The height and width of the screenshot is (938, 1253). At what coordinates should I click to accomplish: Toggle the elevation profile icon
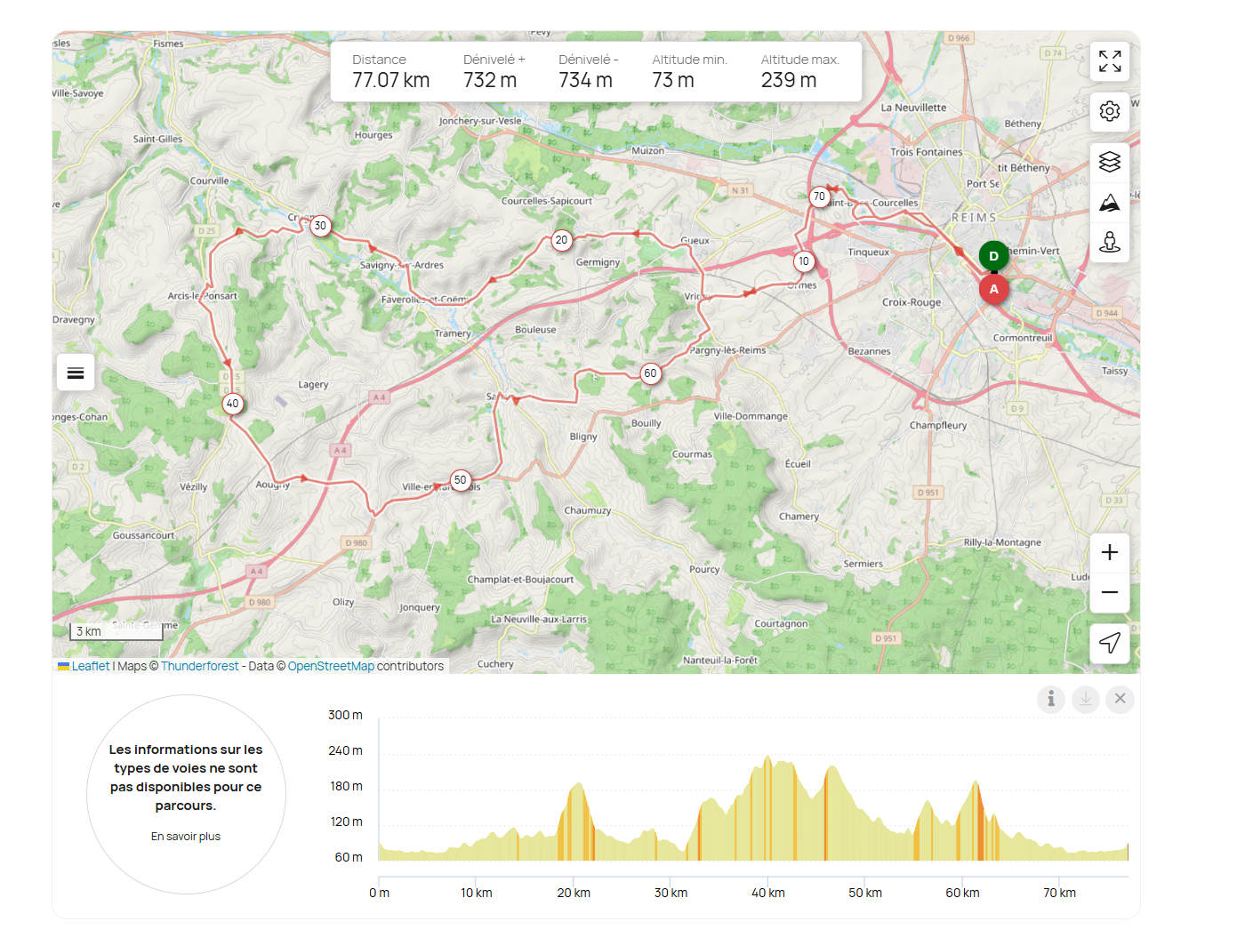tap(1109, 204)
